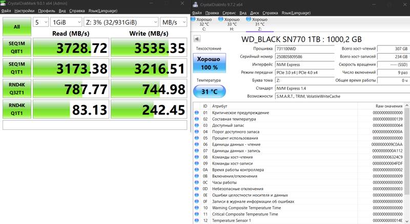The height and width of the screenshot is (224, 410).
Task: Select the Warning Composite Temperature Time row
Action: [299, 208]
